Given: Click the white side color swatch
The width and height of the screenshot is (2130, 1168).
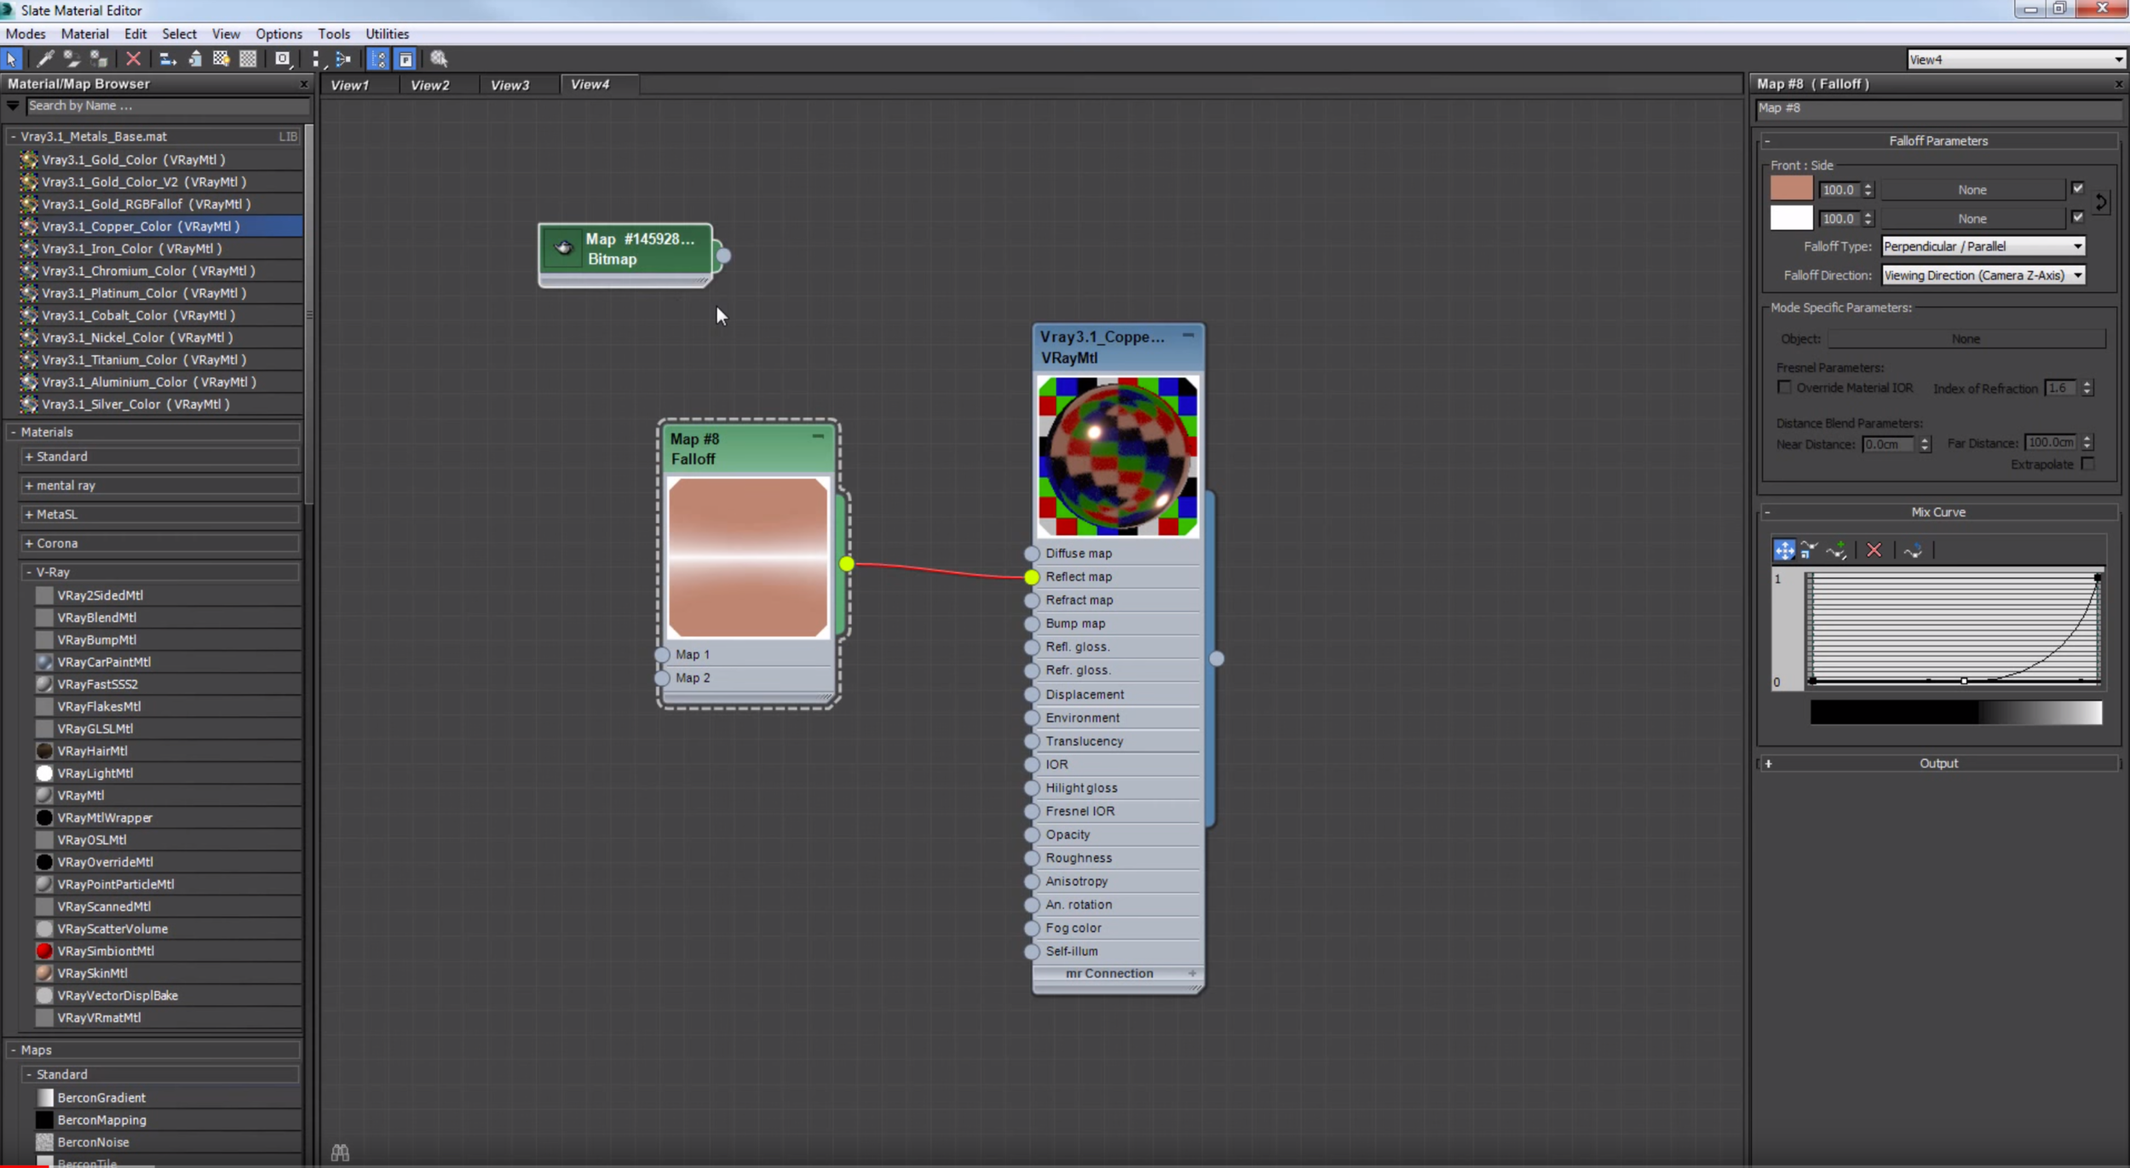Looking at the screenshot, I should tap(1791, 217).
